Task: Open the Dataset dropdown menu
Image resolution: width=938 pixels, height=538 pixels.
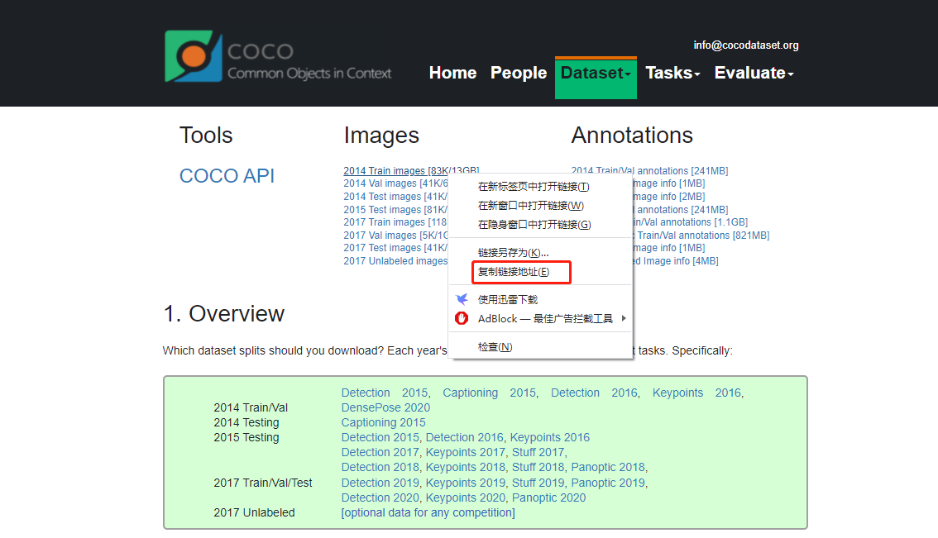Action: pyautogui.click(x=595, y=73)
